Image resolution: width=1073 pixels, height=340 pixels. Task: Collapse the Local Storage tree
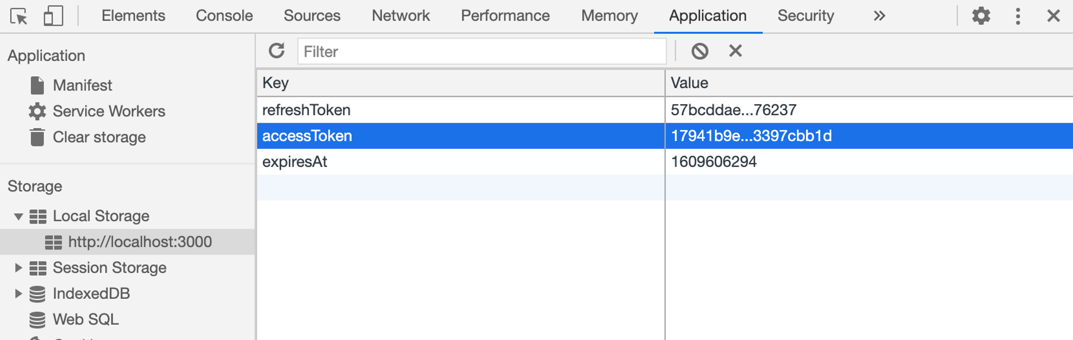[18, 216]
